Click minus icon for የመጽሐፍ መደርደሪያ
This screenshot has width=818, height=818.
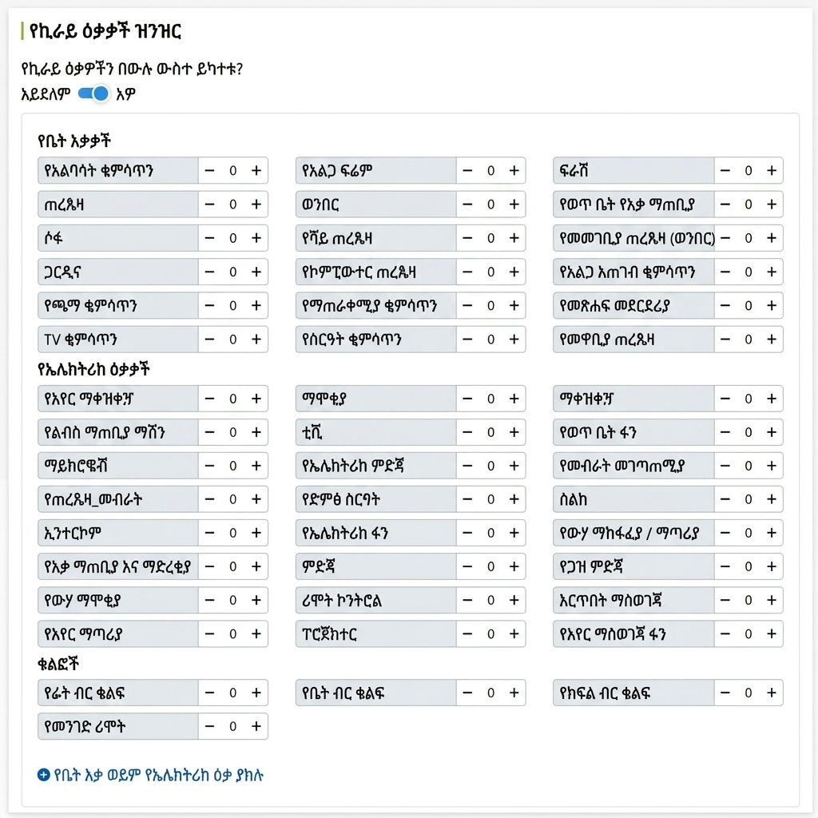pos(725,306)
